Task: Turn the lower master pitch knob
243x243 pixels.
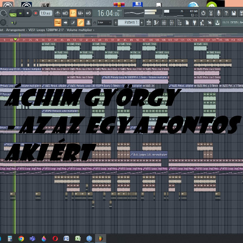Action: 3,22
